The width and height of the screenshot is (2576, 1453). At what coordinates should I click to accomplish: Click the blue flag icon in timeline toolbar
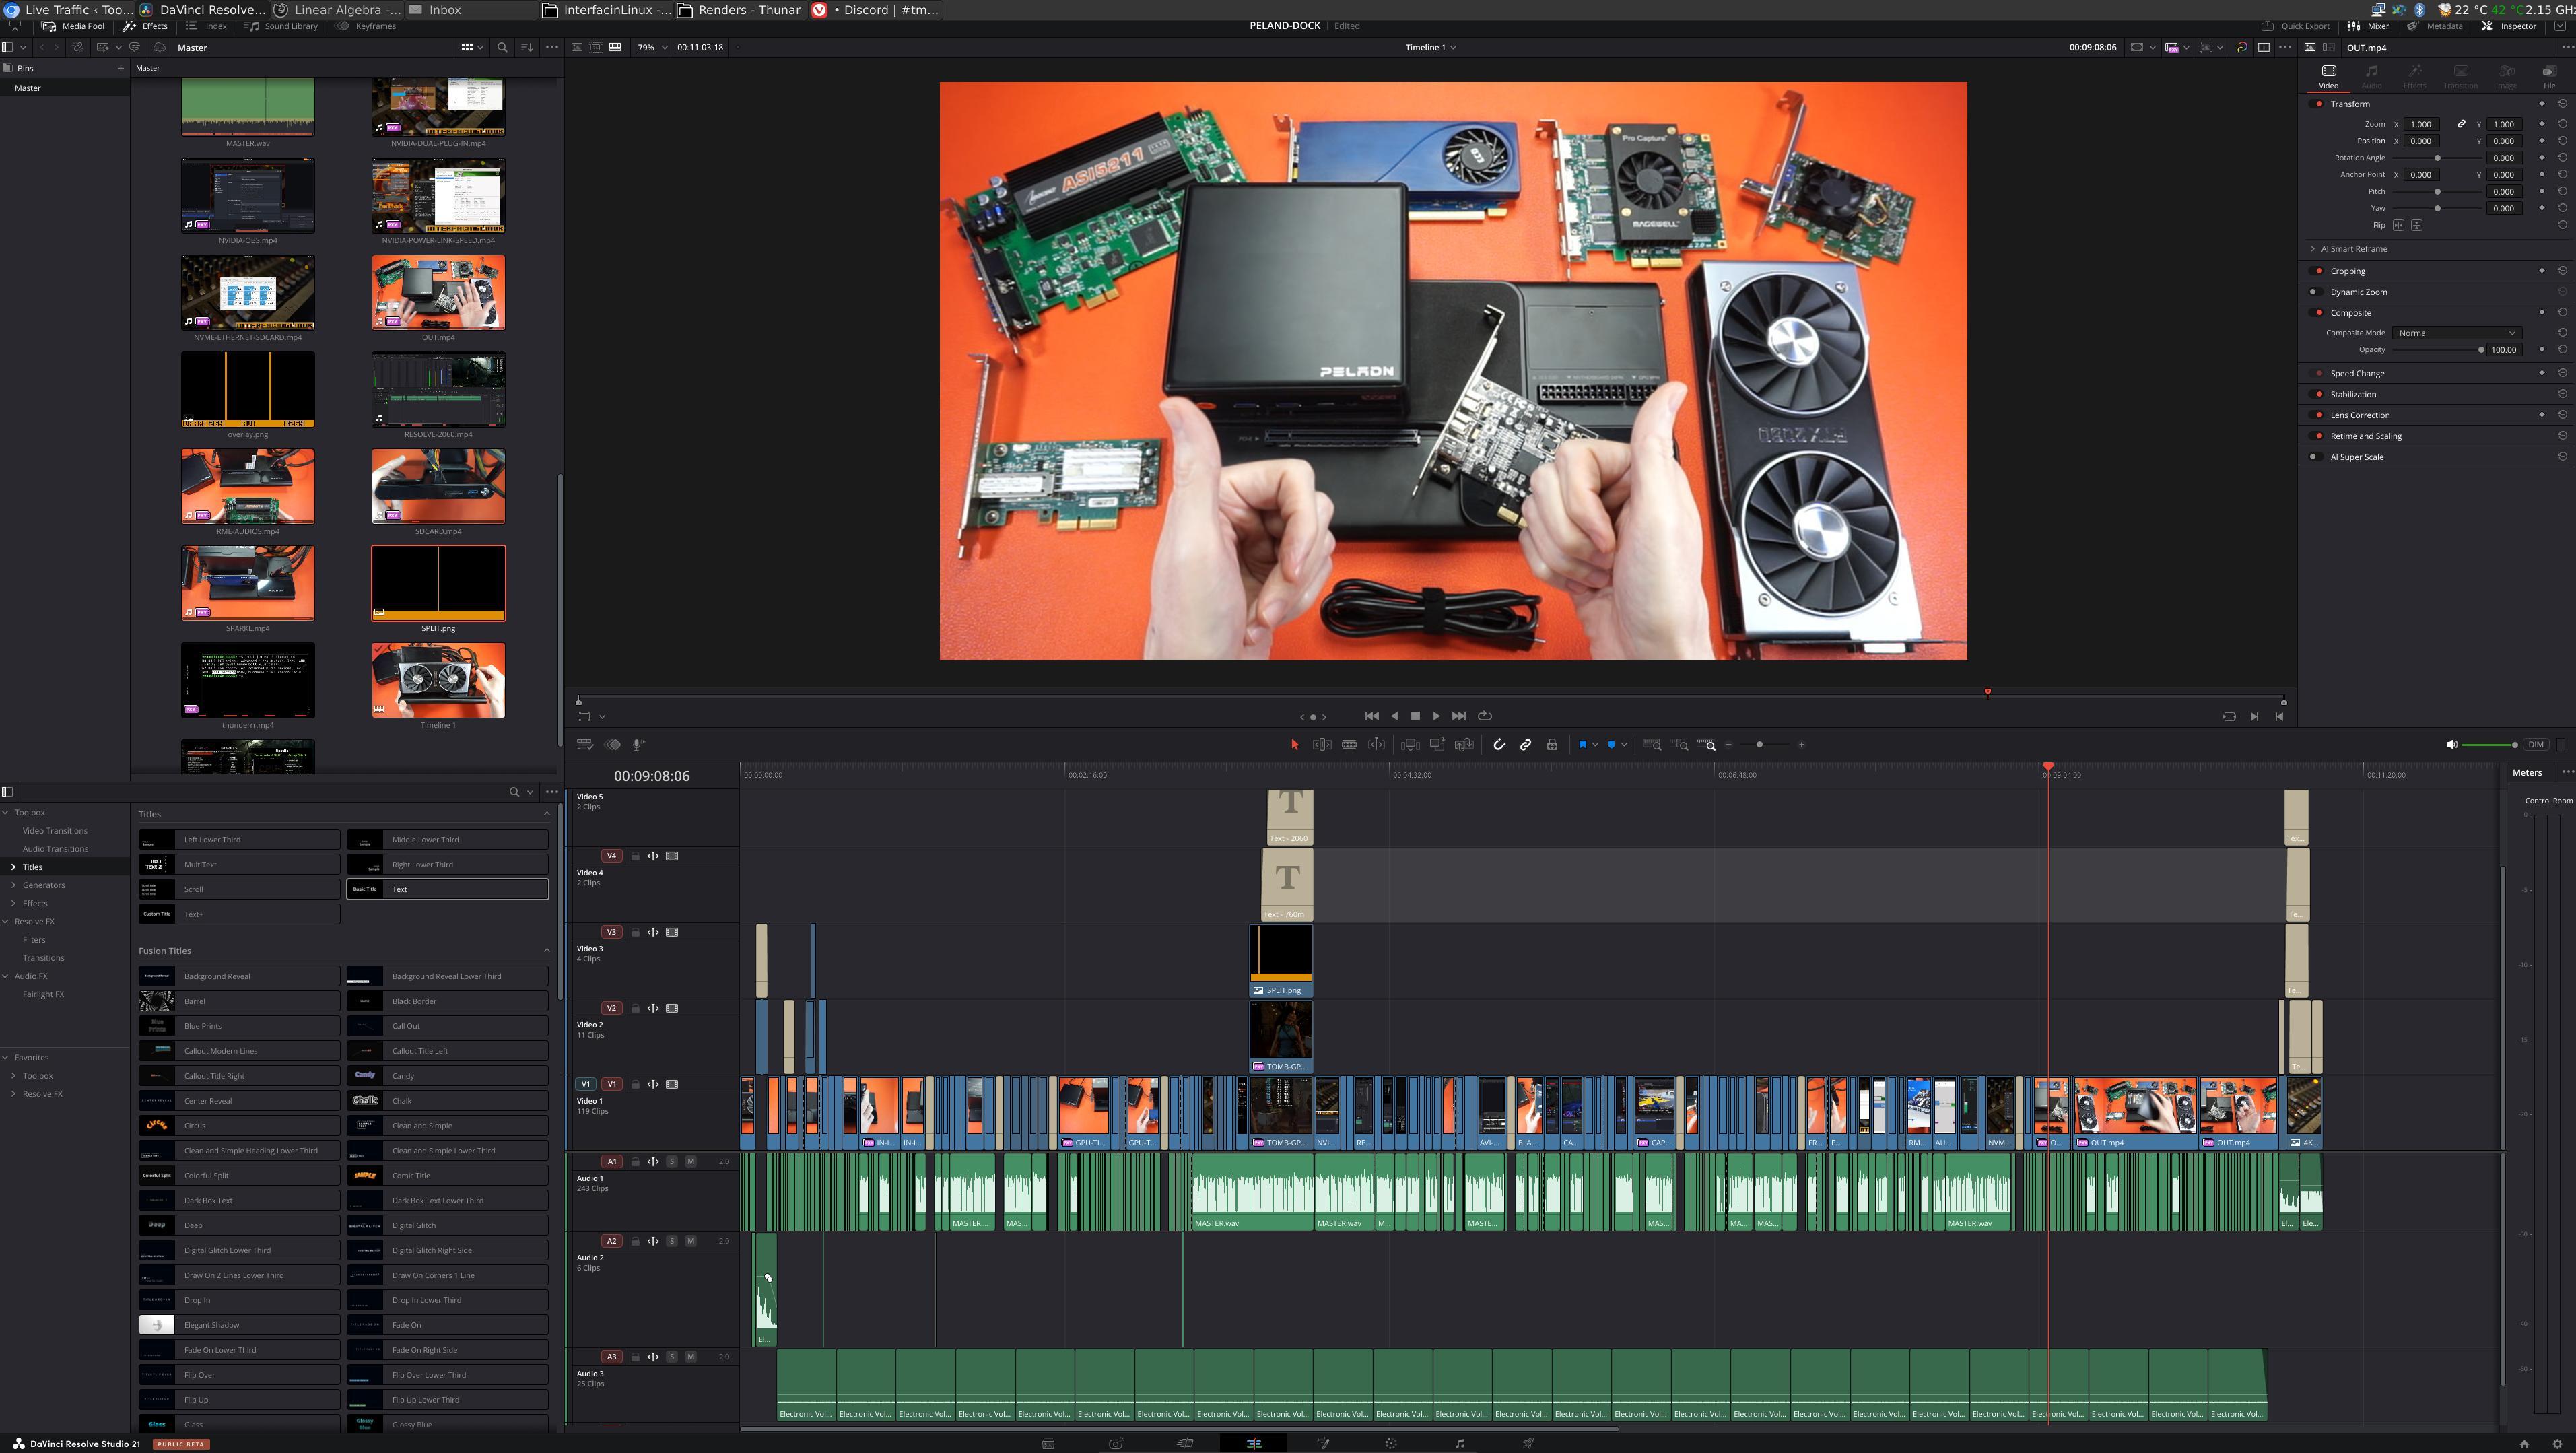[x=1583, y=745]
